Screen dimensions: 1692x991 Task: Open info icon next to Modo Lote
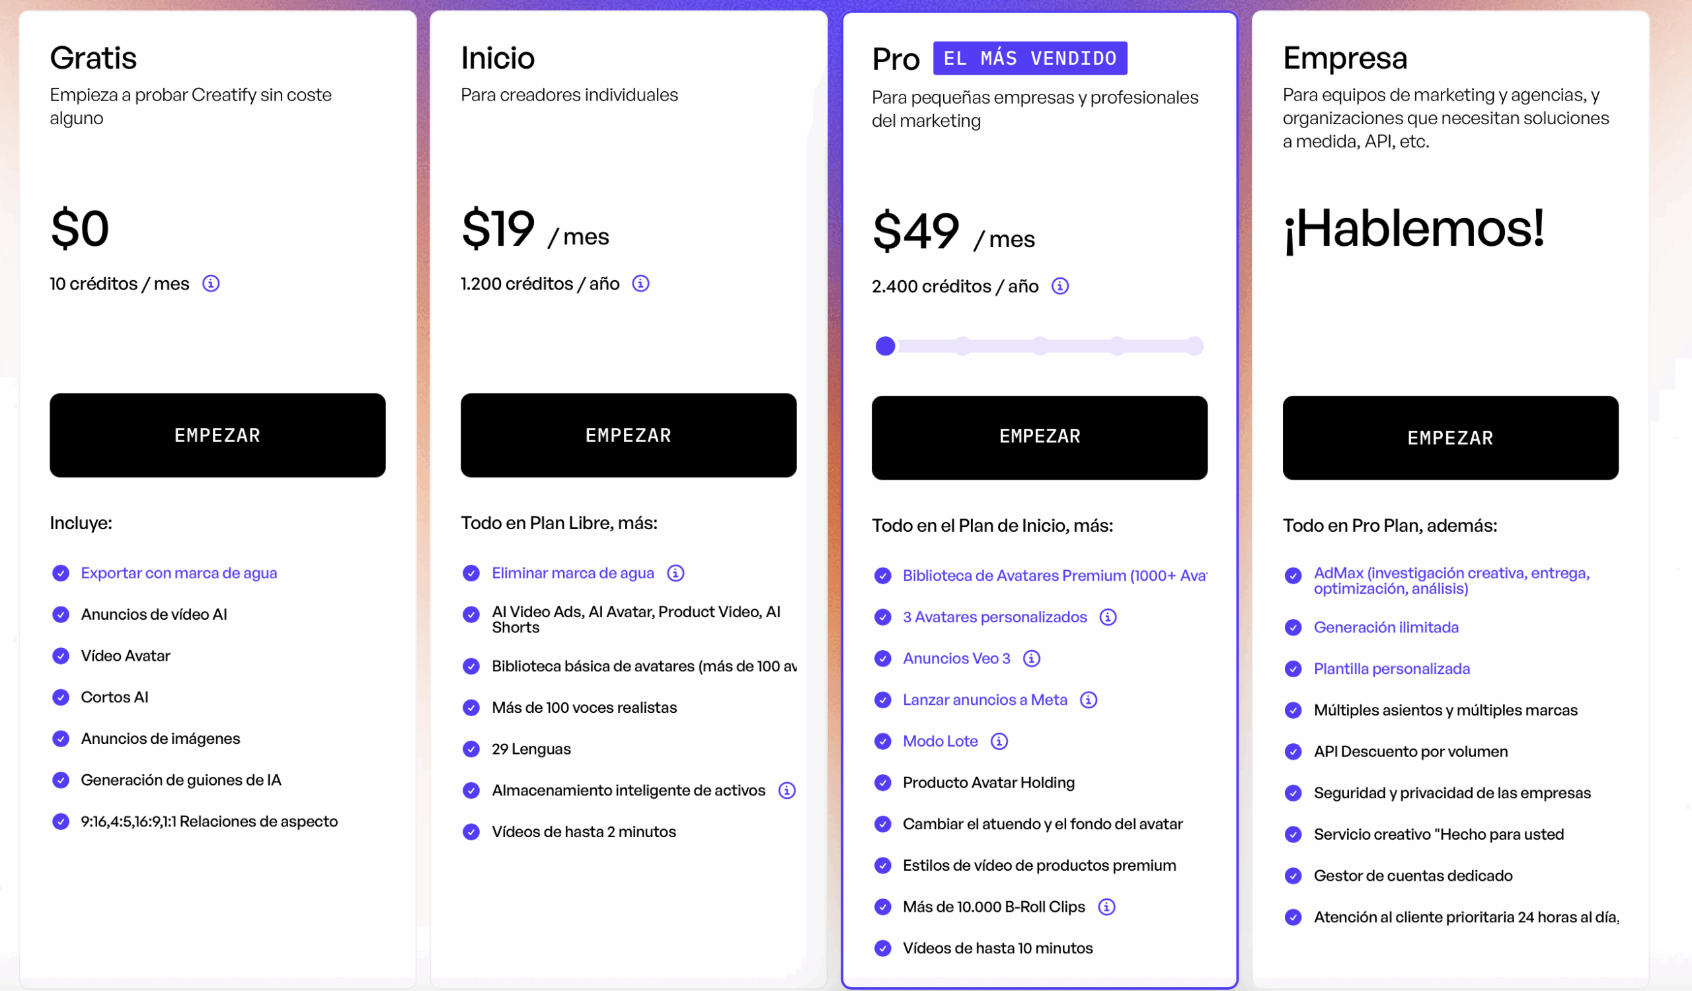click(x=999, y=741)
